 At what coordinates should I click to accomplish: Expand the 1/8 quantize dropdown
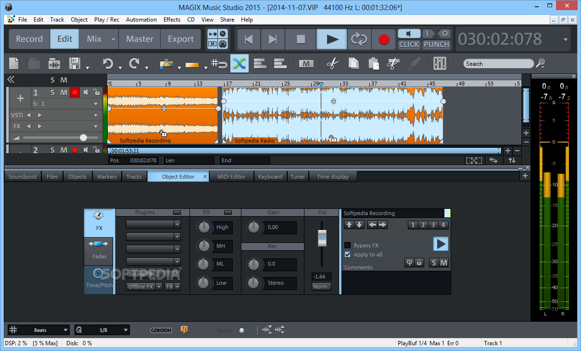click(x=102, y=330)
